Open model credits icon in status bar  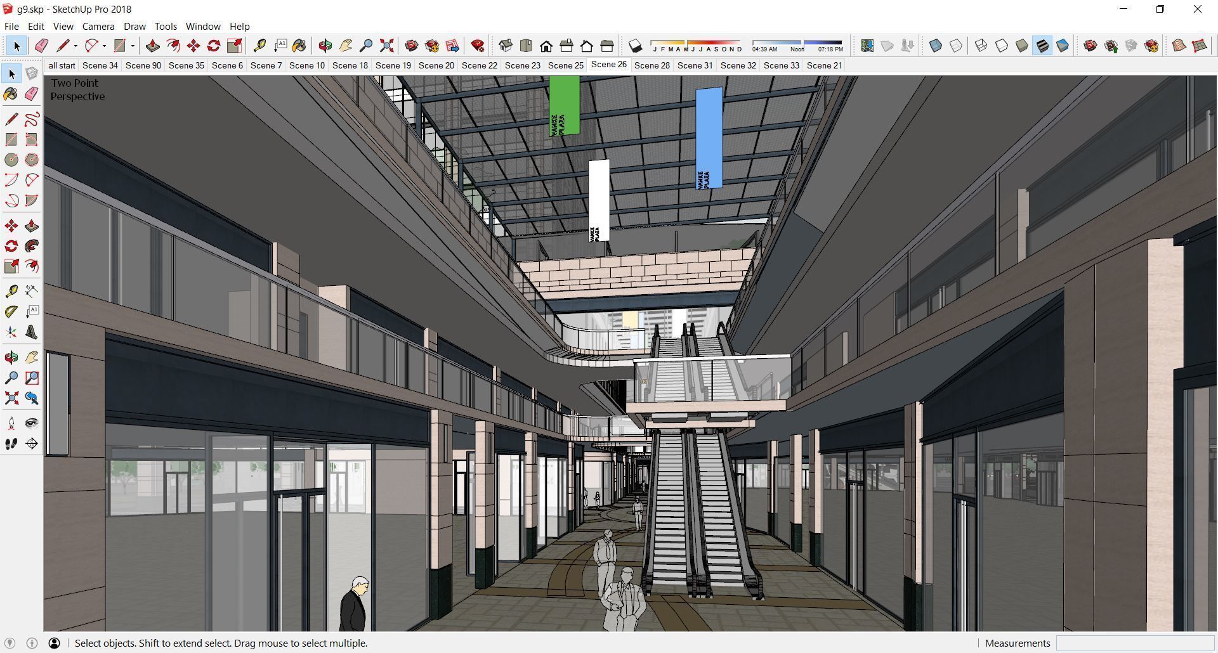32,643
